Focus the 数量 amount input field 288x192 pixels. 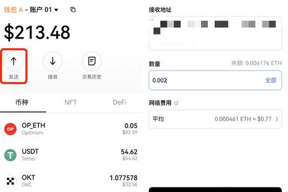pos(215,80)
